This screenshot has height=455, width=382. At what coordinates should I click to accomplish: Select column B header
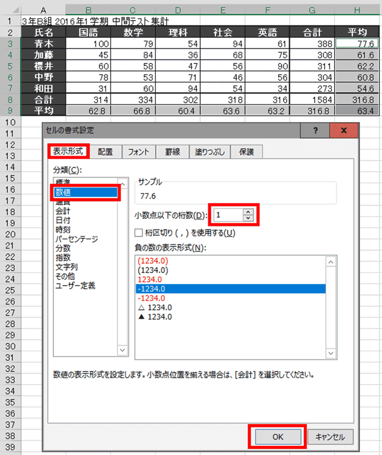(x=88, y=10)
